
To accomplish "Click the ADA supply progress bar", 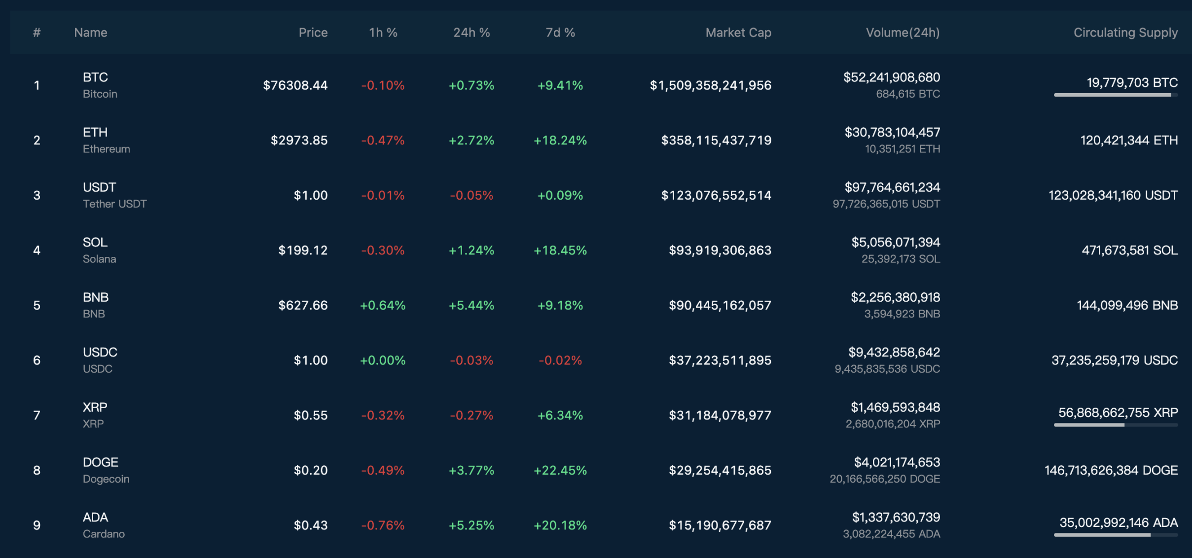I will [1116, 535].
